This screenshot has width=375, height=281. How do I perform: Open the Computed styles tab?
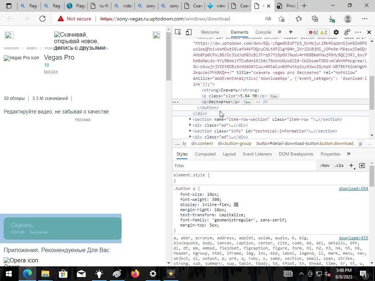(205, 154)
